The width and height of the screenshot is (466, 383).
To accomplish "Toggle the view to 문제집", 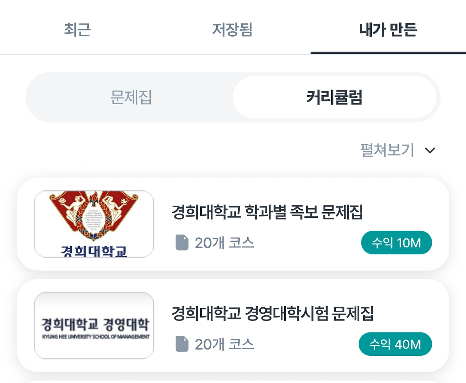I will [131, 97].
